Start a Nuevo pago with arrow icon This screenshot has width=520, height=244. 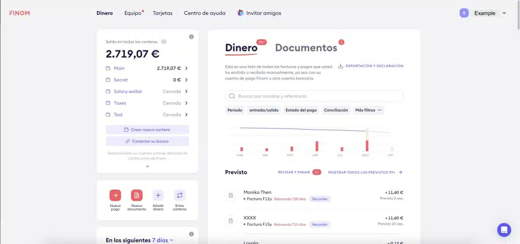pos(115,196)
